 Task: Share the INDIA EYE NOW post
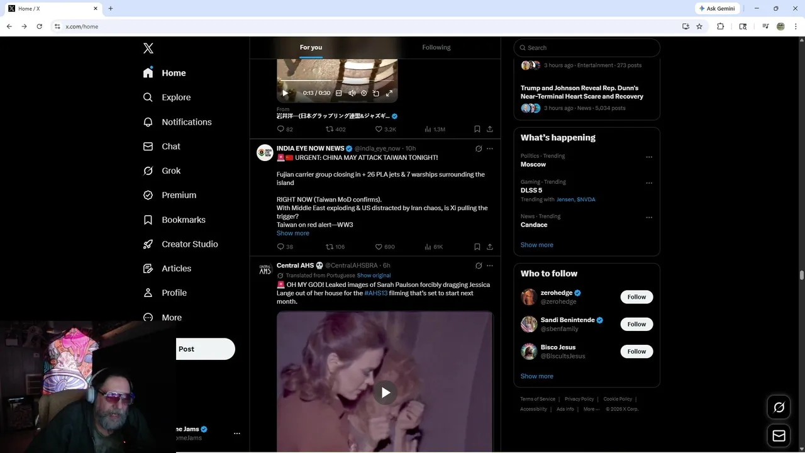(490, 247)
